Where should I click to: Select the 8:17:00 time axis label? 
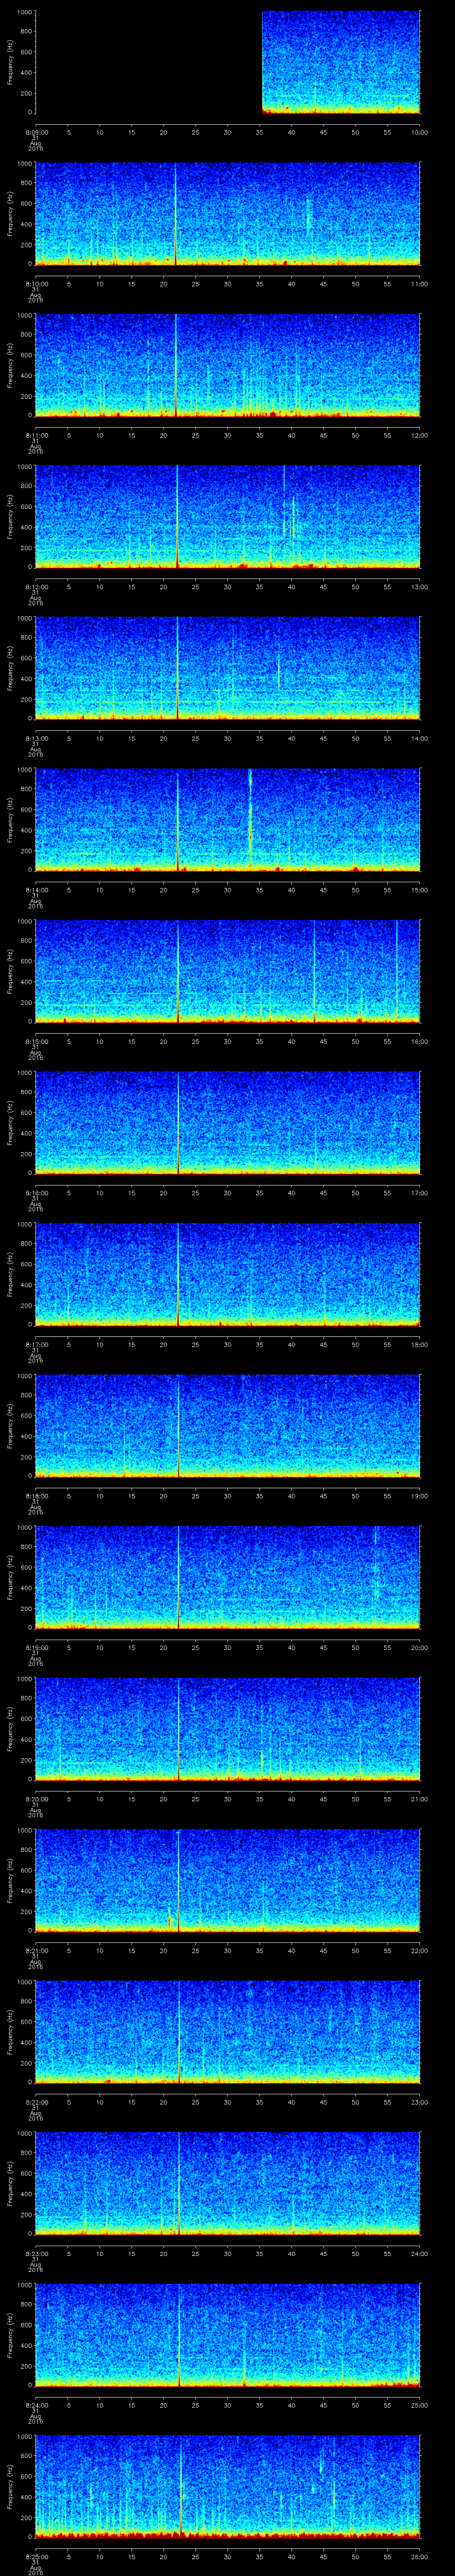click(x=36, y=1344)
